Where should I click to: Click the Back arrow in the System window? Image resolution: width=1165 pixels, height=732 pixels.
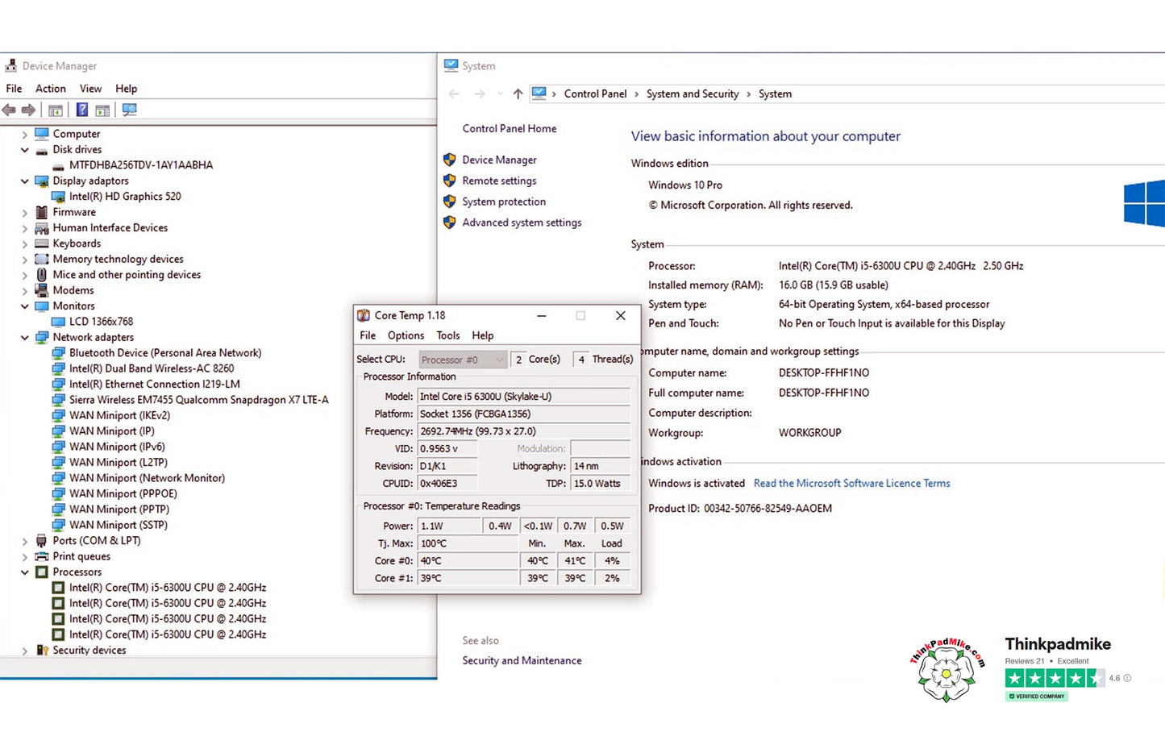[x=454, y=94]
